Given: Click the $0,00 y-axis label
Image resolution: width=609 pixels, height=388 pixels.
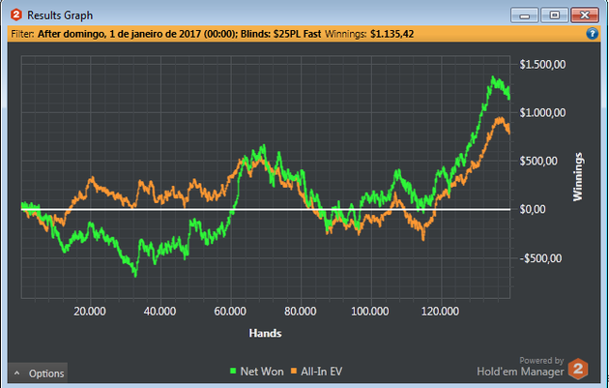Looking at the screenshot, I should click(533, 210).
